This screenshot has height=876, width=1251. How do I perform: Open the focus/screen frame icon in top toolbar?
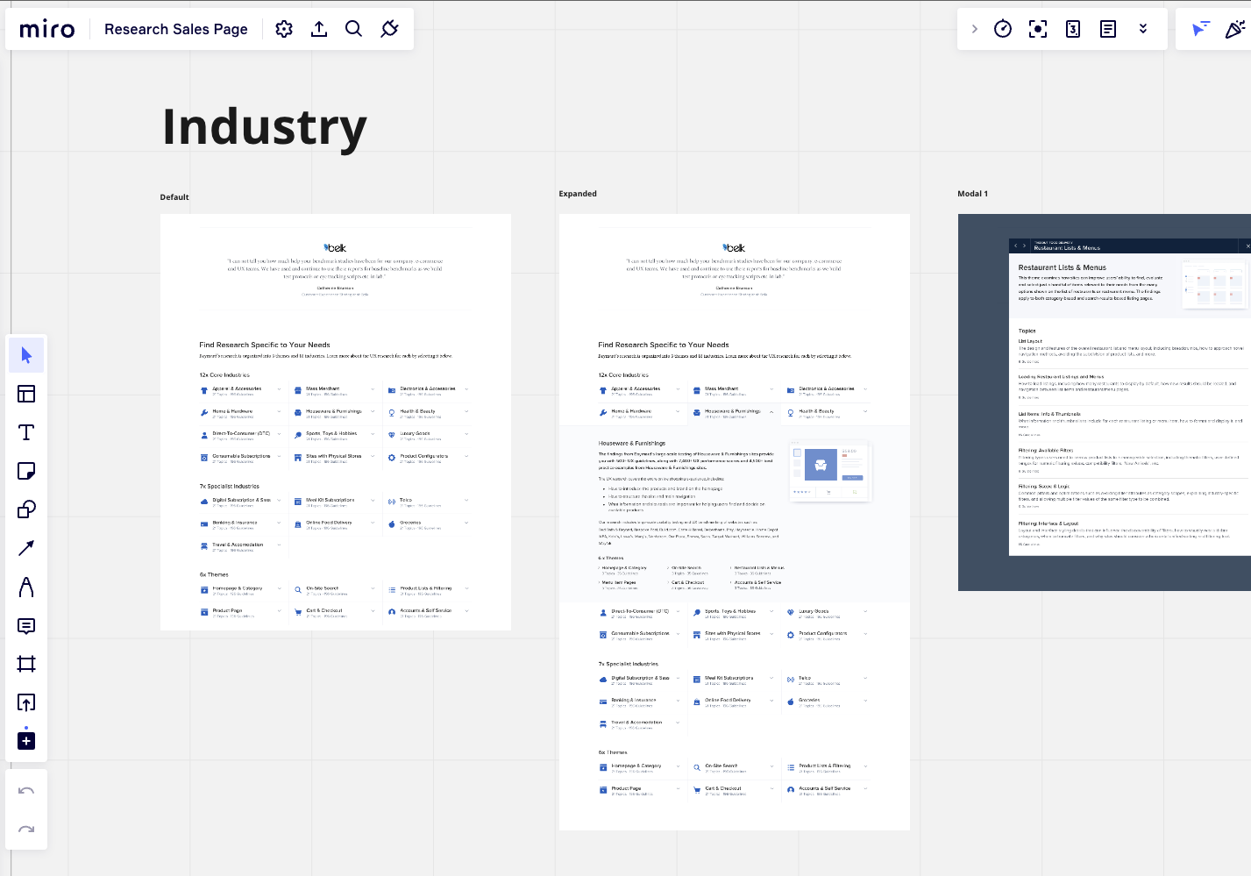click(x=1038, y=29)
